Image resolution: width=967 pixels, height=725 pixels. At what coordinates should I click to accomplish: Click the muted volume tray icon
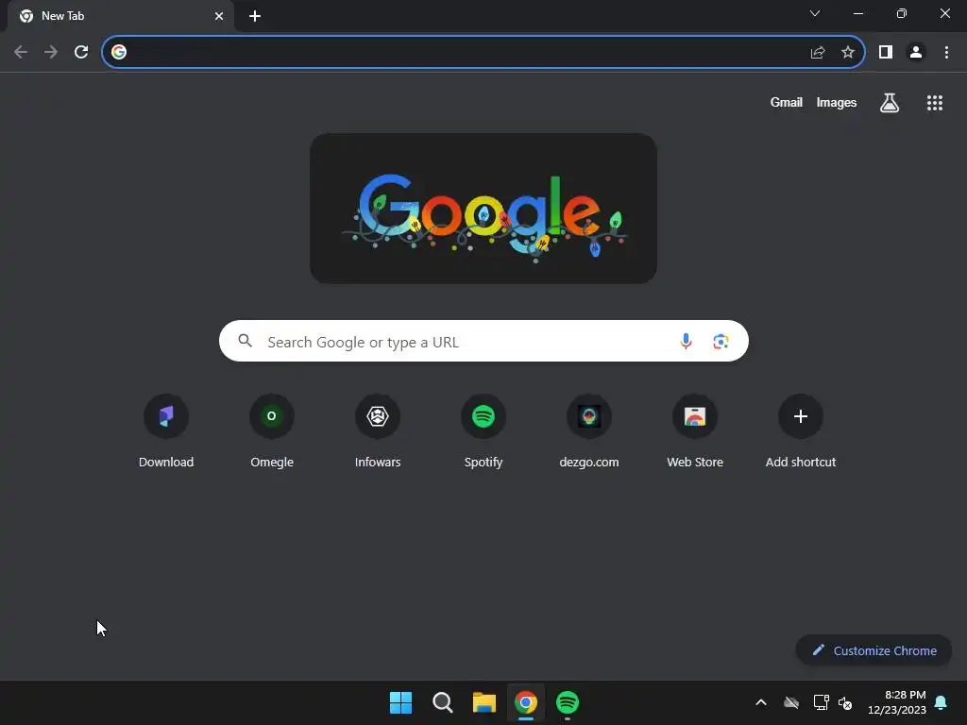click(845, 702)
